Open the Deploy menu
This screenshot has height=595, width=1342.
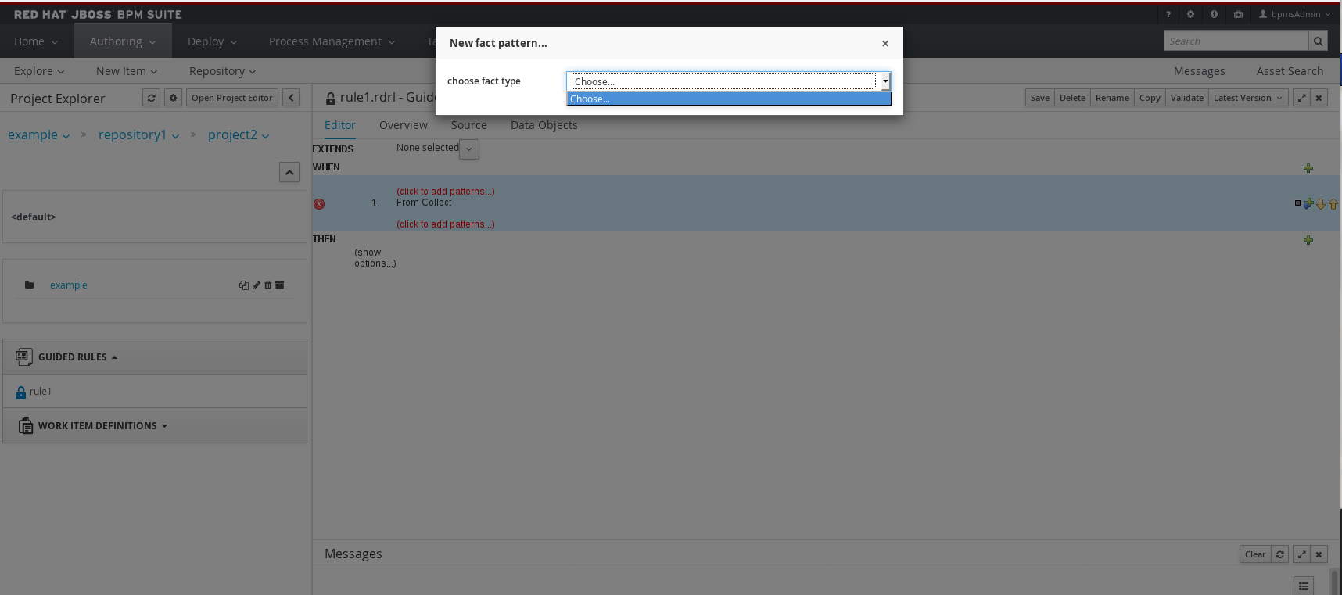(x=212, y=41)
